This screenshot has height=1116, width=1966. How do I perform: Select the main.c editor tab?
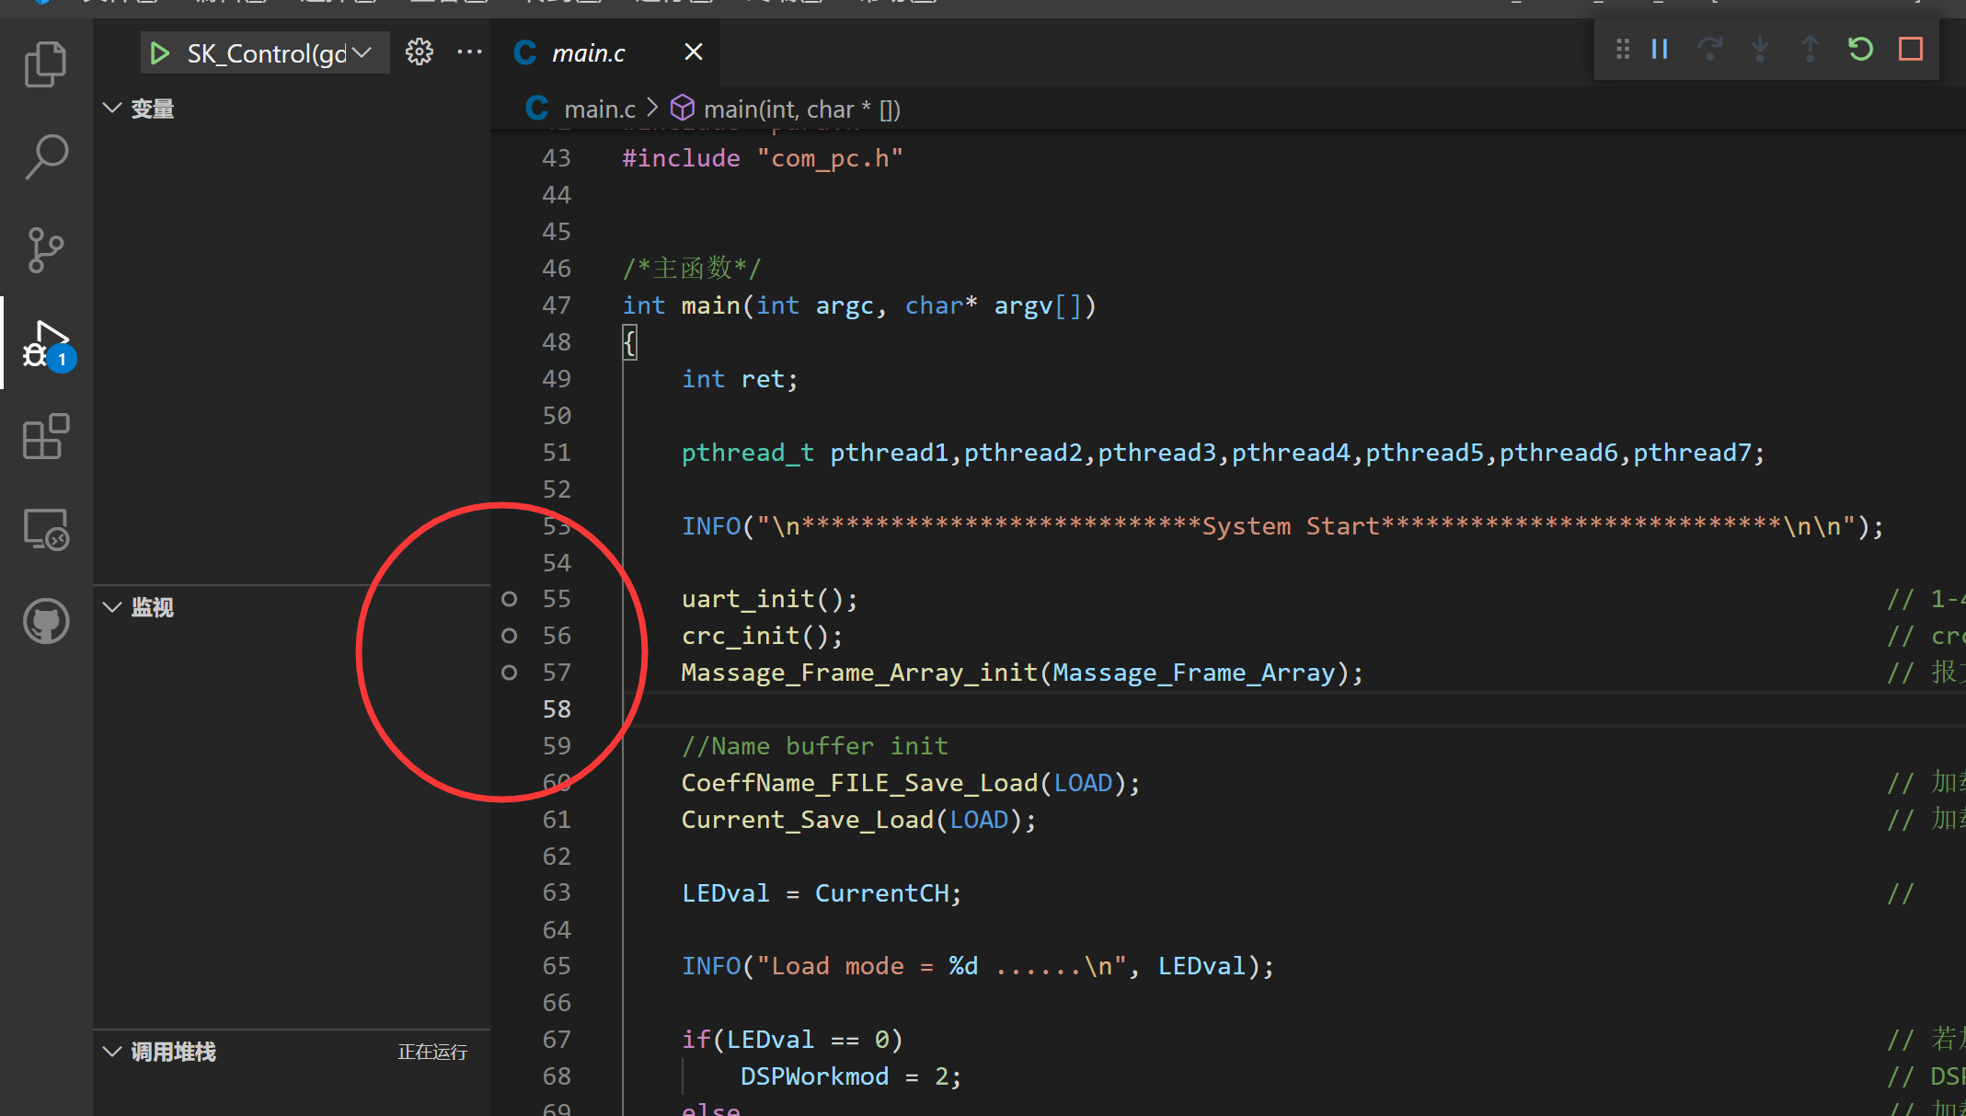click(587, 53)
